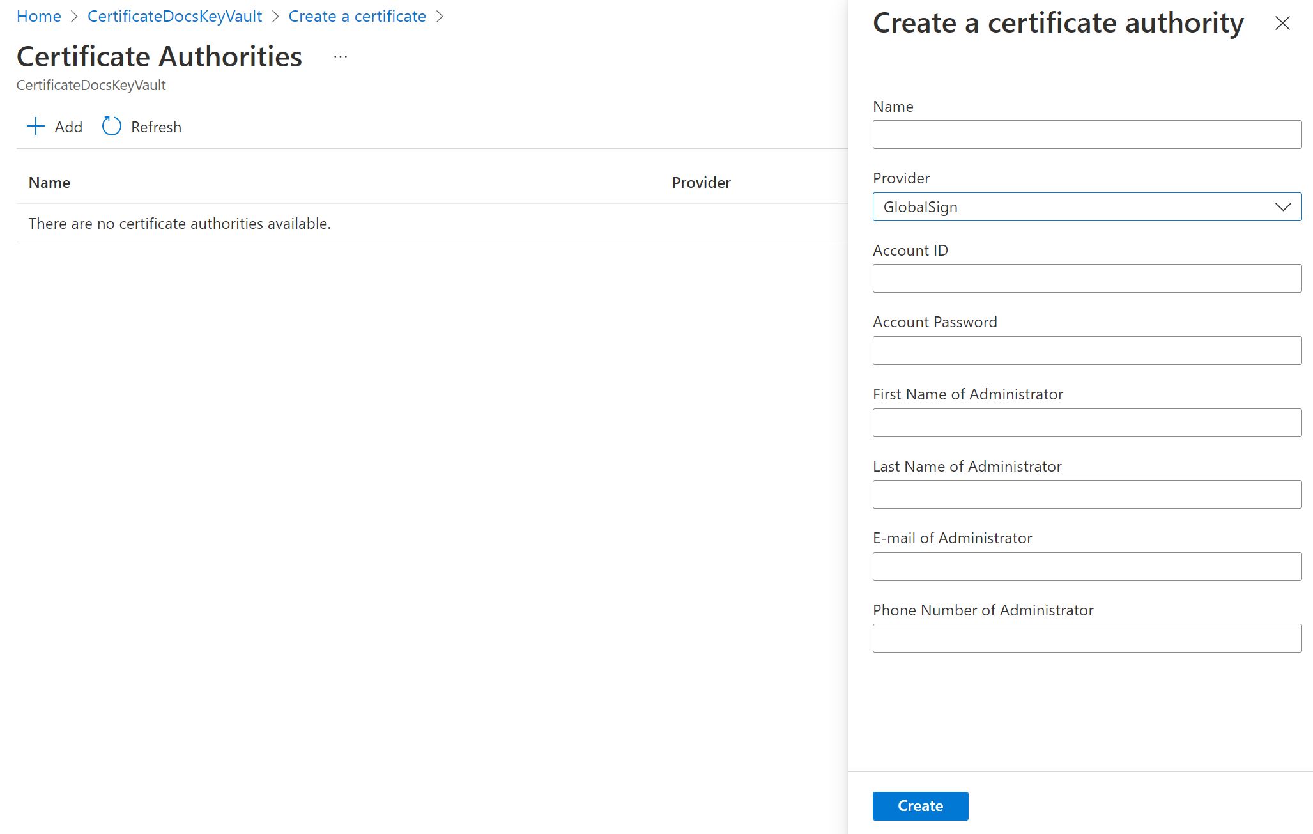Click the ellipsis menu icon
The width and height of the screenshot is (1313, 834).
pyautogui.click(x=340, y=56)
